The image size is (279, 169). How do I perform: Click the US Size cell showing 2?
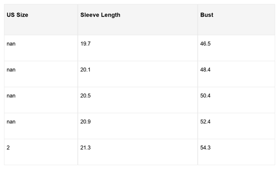9,148
